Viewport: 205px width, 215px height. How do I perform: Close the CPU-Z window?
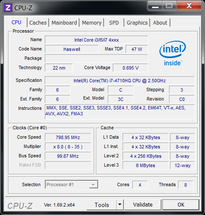click(189, 6)
